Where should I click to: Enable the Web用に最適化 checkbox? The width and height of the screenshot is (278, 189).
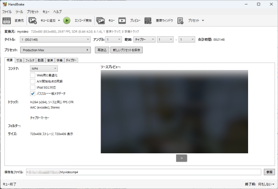33,75
